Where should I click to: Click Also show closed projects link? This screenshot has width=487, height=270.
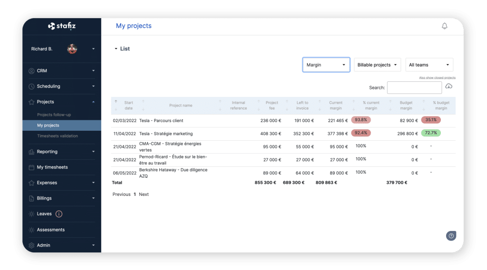click(x=438, y=78)
